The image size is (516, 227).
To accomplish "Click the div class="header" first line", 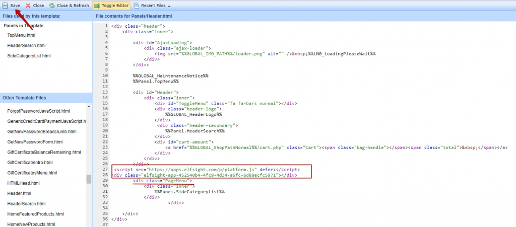I will coord(138,26).
